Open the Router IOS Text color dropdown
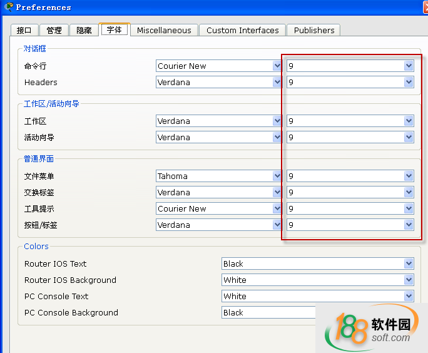 pos(317,263)
